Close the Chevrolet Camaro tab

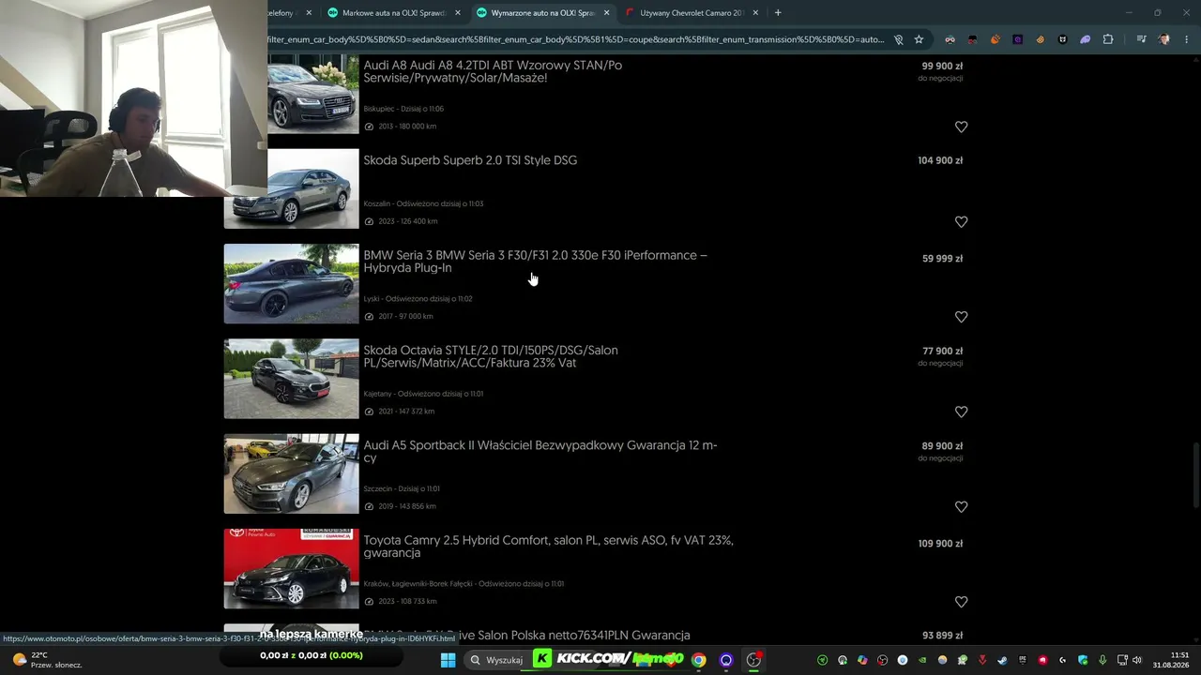pyautogui.click(x=755, y=13)
